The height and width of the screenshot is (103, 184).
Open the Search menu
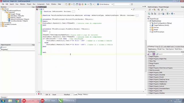coord(12,4)
